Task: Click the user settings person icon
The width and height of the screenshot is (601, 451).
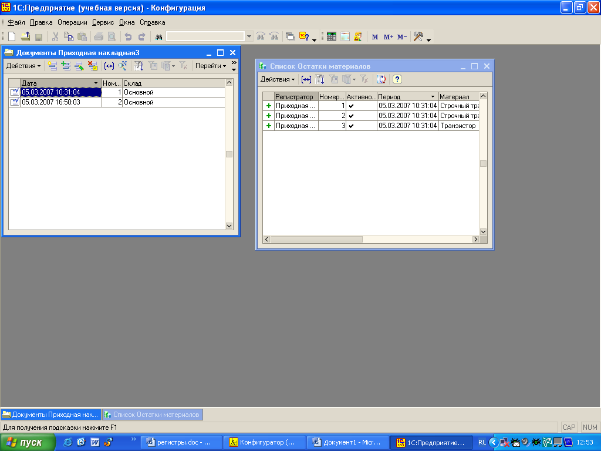Action: (x=358, y=36)
